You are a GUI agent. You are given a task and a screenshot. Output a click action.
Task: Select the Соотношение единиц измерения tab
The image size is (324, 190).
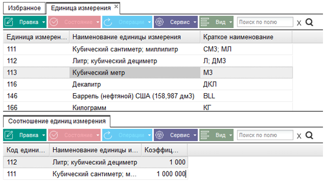point(57,121)
